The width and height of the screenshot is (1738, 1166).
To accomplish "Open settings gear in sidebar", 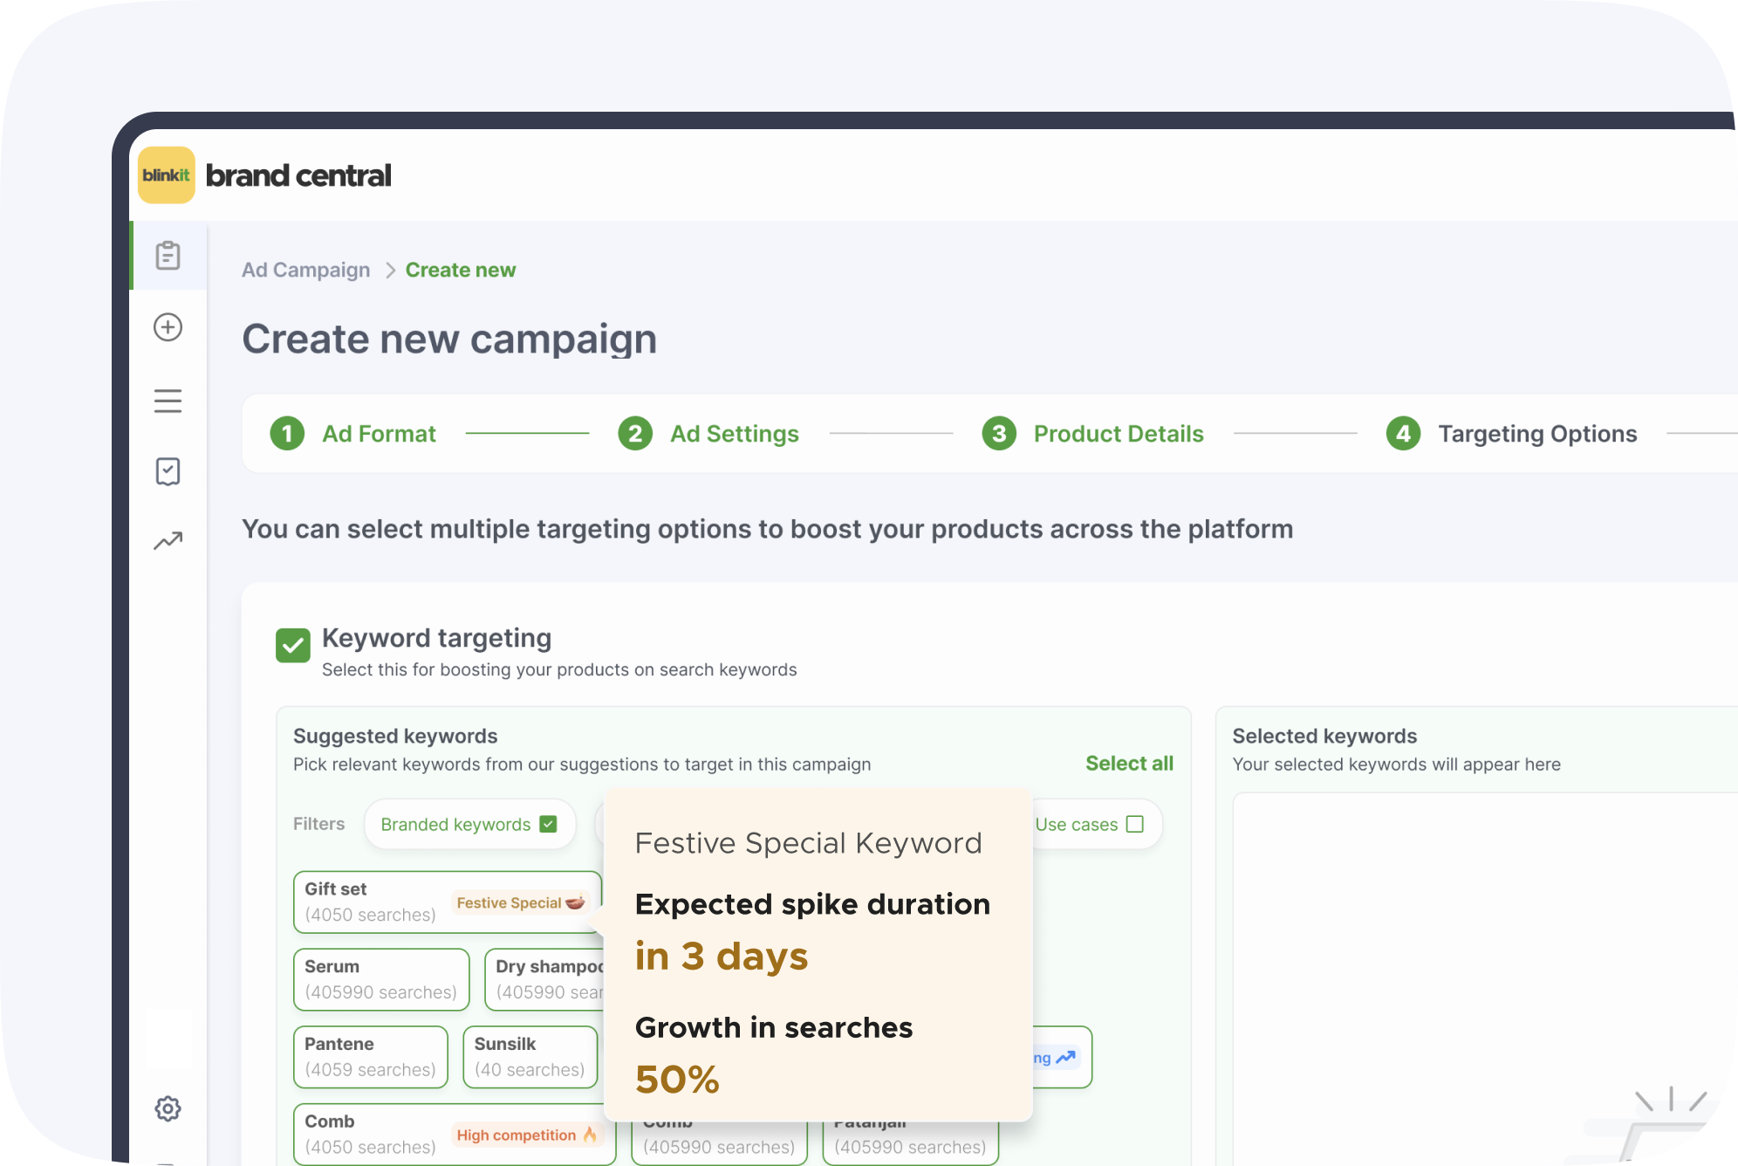I will click(x=168, y=1108).
